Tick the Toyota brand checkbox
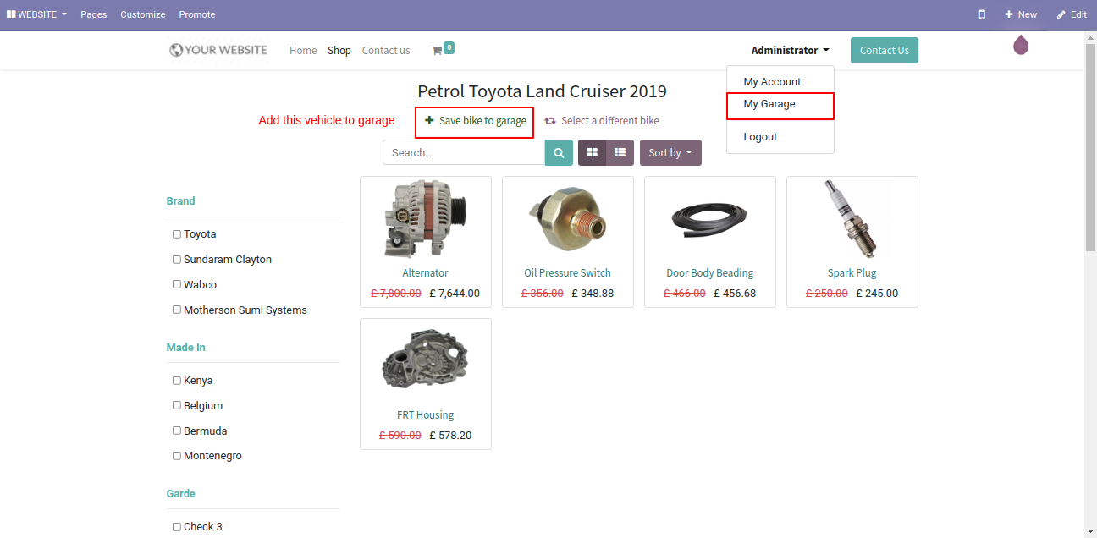 177,234
